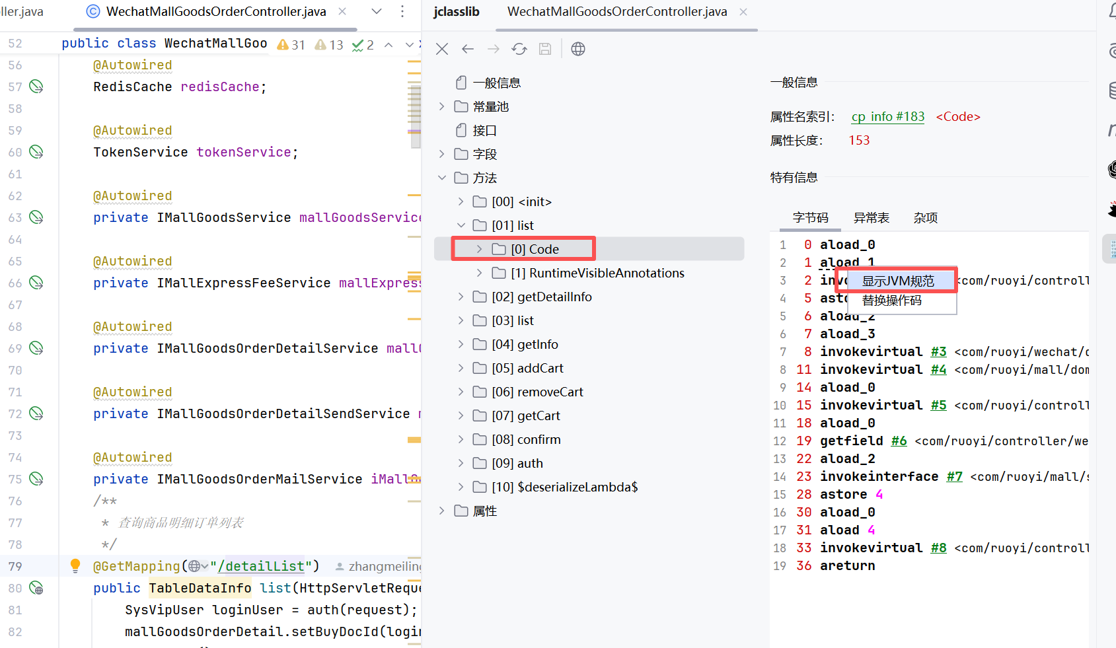Click the bean gutter icon beside redisCache line

pos(37,87)
